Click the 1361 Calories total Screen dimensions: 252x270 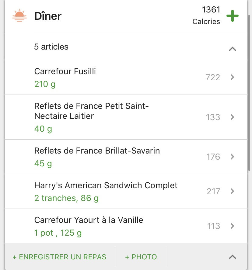point(207,15)
